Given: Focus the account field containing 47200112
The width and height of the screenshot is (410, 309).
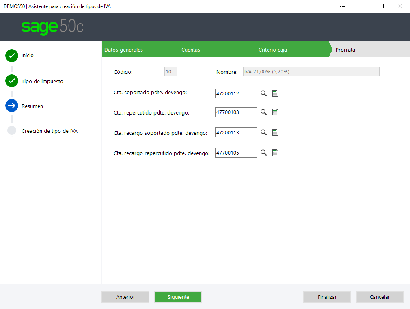Looking at the screenshot, I should click(236, 93).
